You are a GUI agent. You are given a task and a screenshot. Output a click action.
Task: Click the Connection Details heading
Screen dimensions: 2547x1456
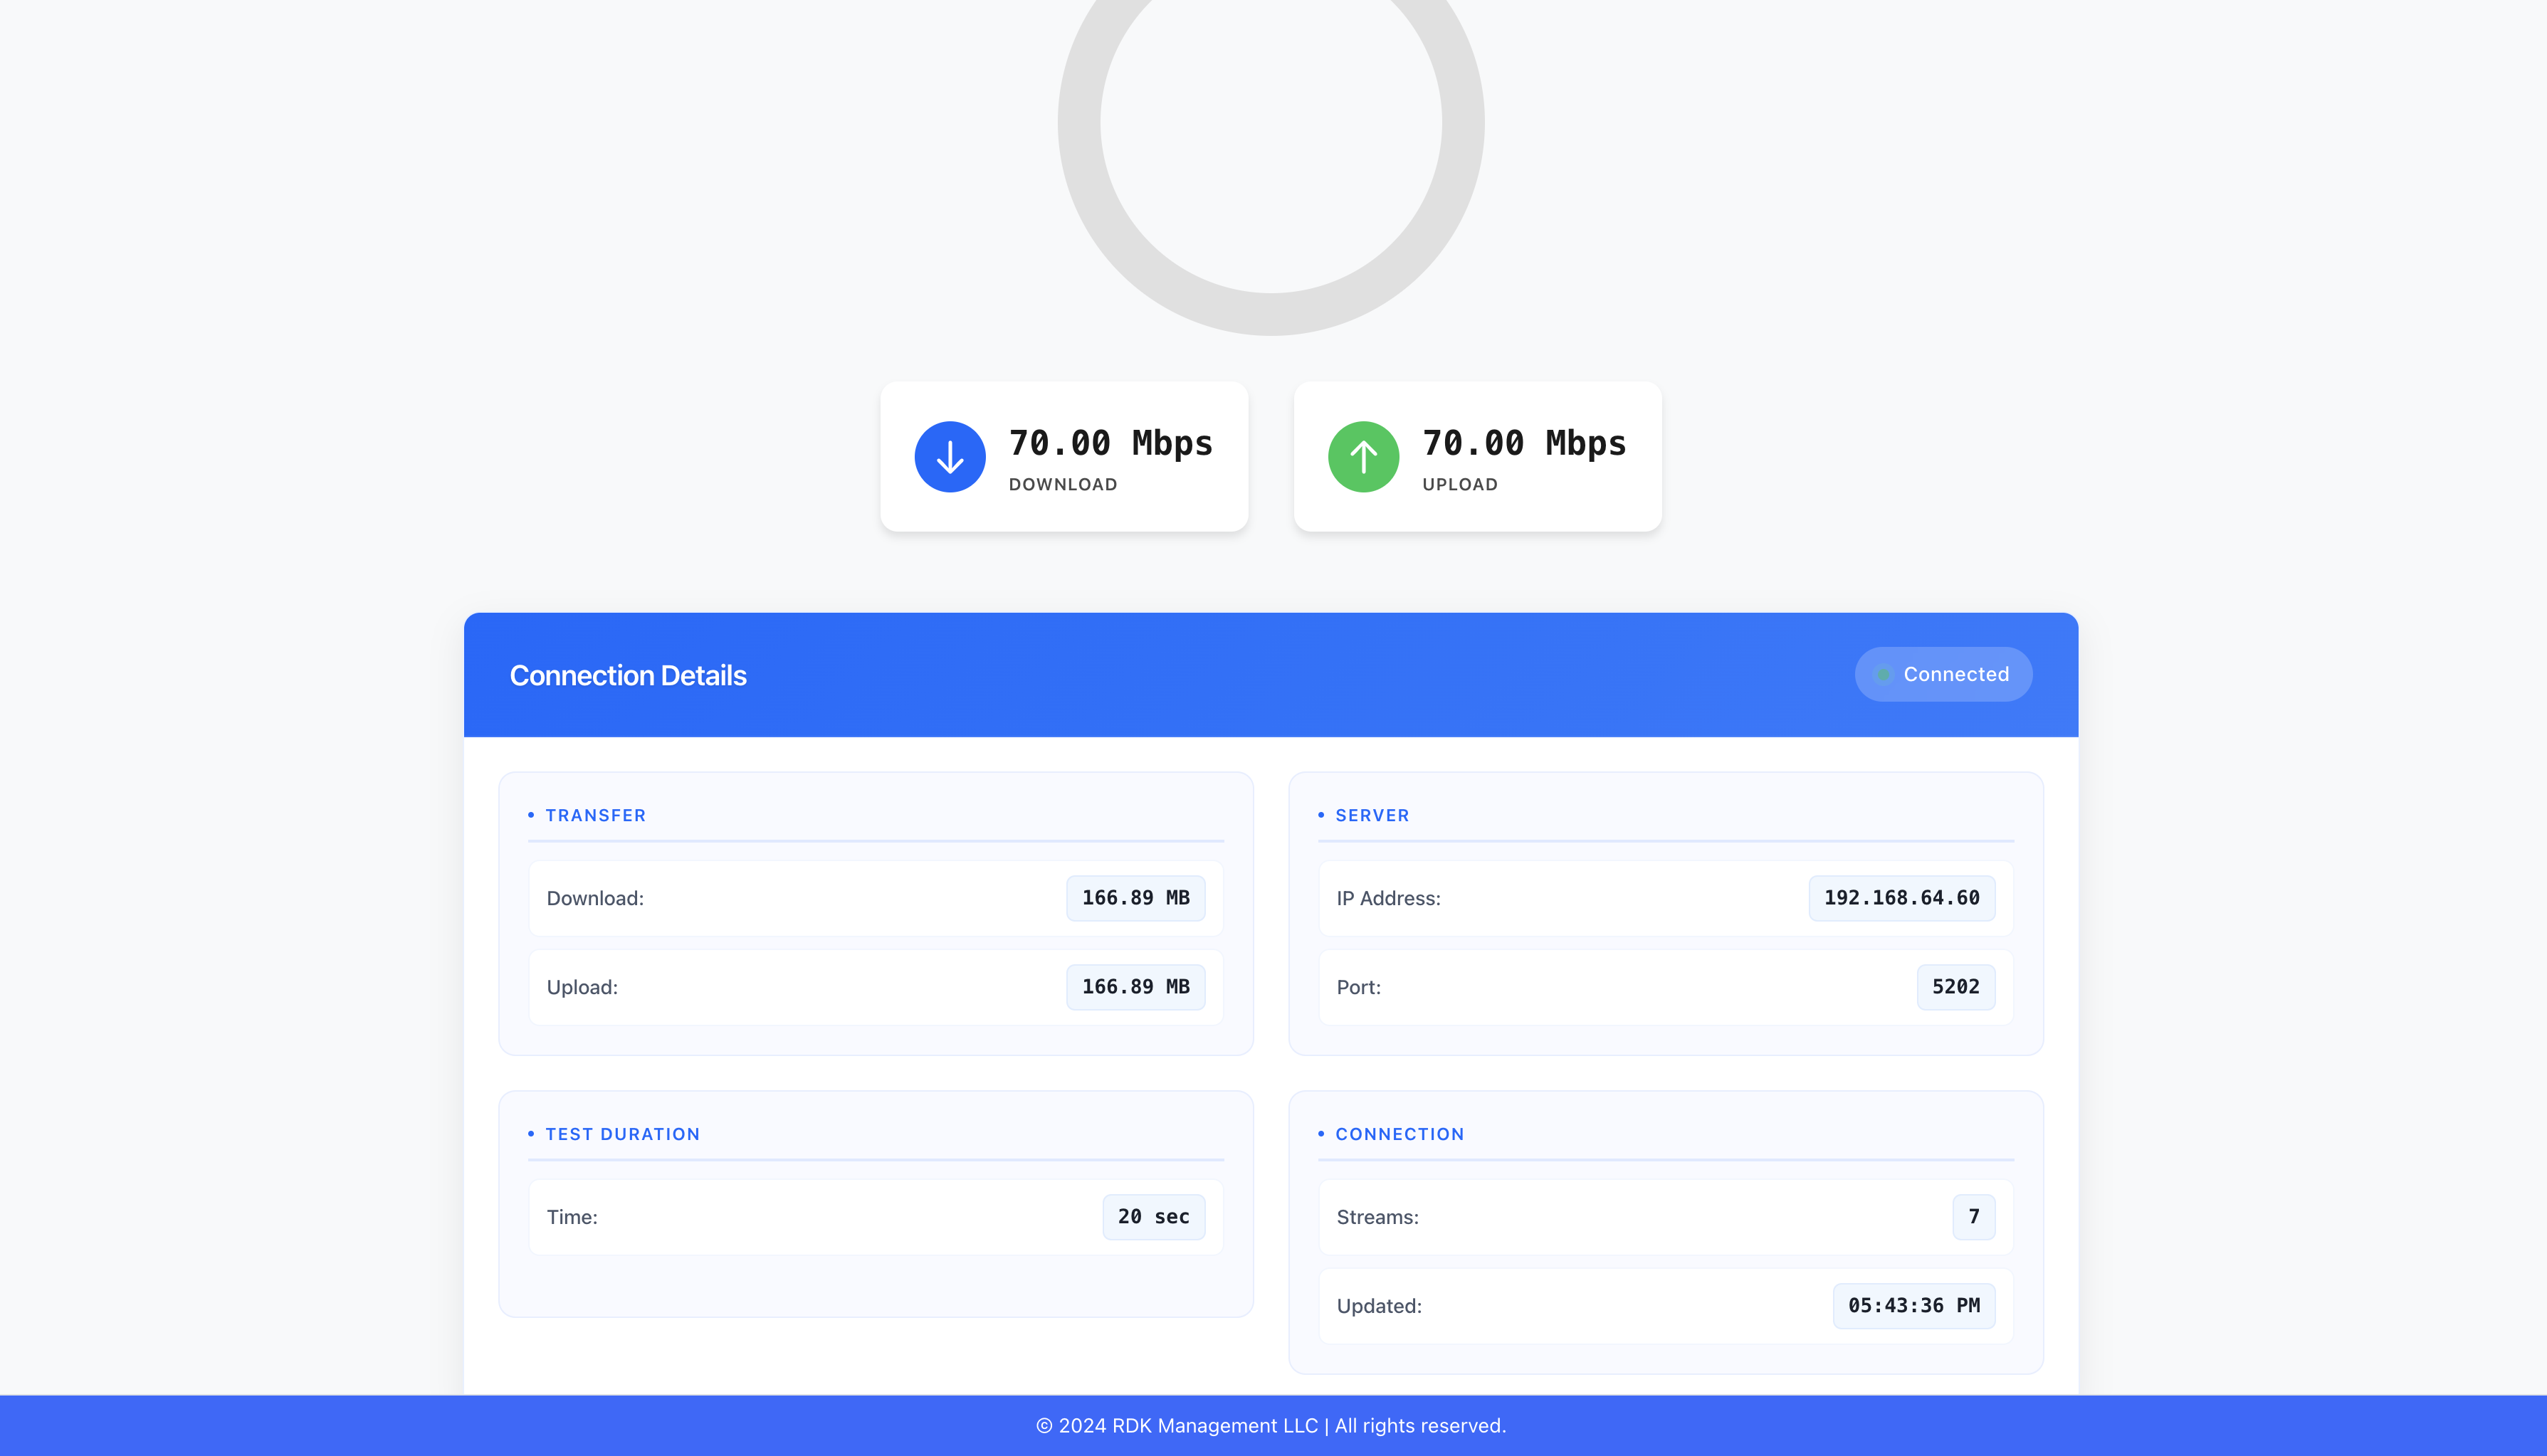[627, 676]
